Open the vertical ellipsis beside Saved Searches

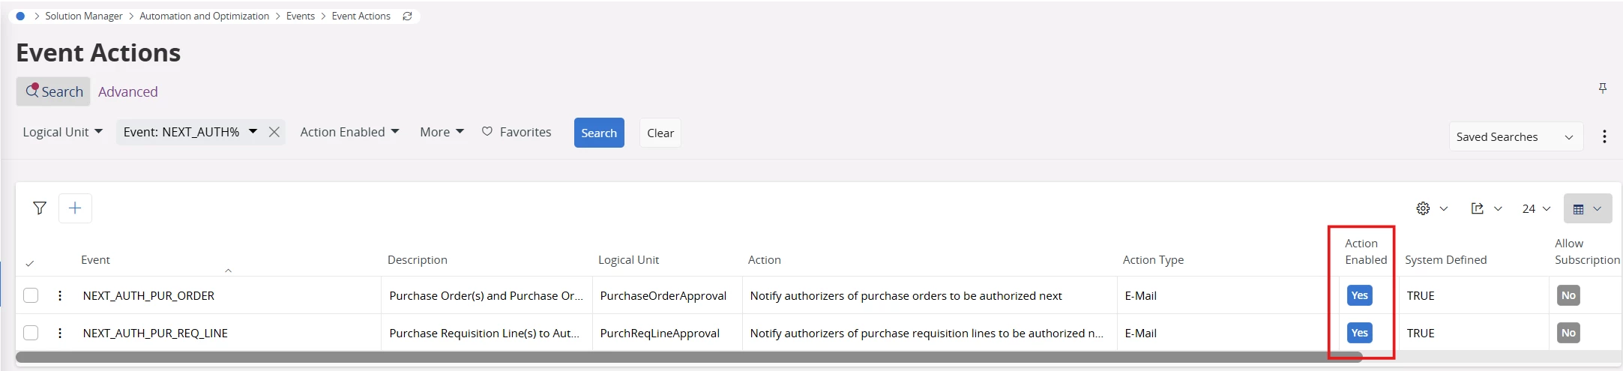coord(1604,136)
